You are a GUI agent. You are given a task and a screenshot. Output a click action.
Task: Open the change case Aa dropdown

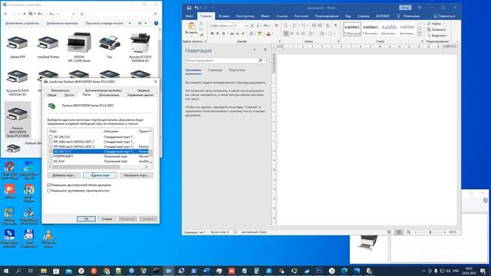coord(266,25)
